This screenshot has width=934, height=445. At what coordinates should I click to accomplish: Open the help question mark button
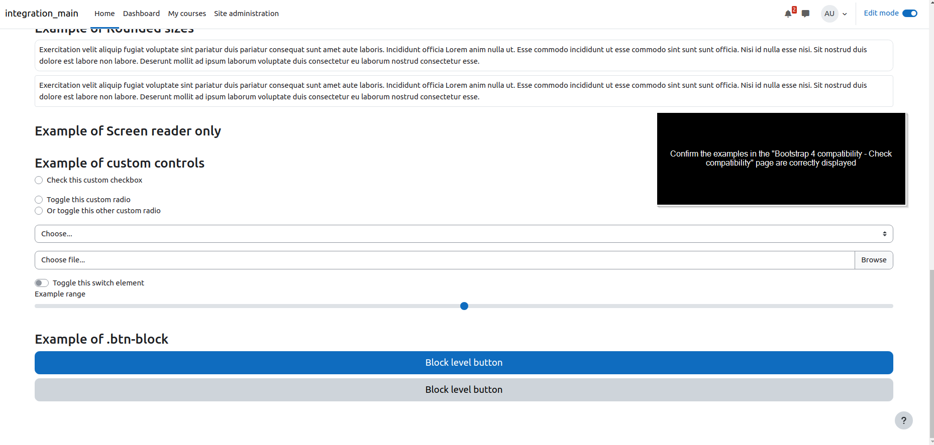pos(903,420)
